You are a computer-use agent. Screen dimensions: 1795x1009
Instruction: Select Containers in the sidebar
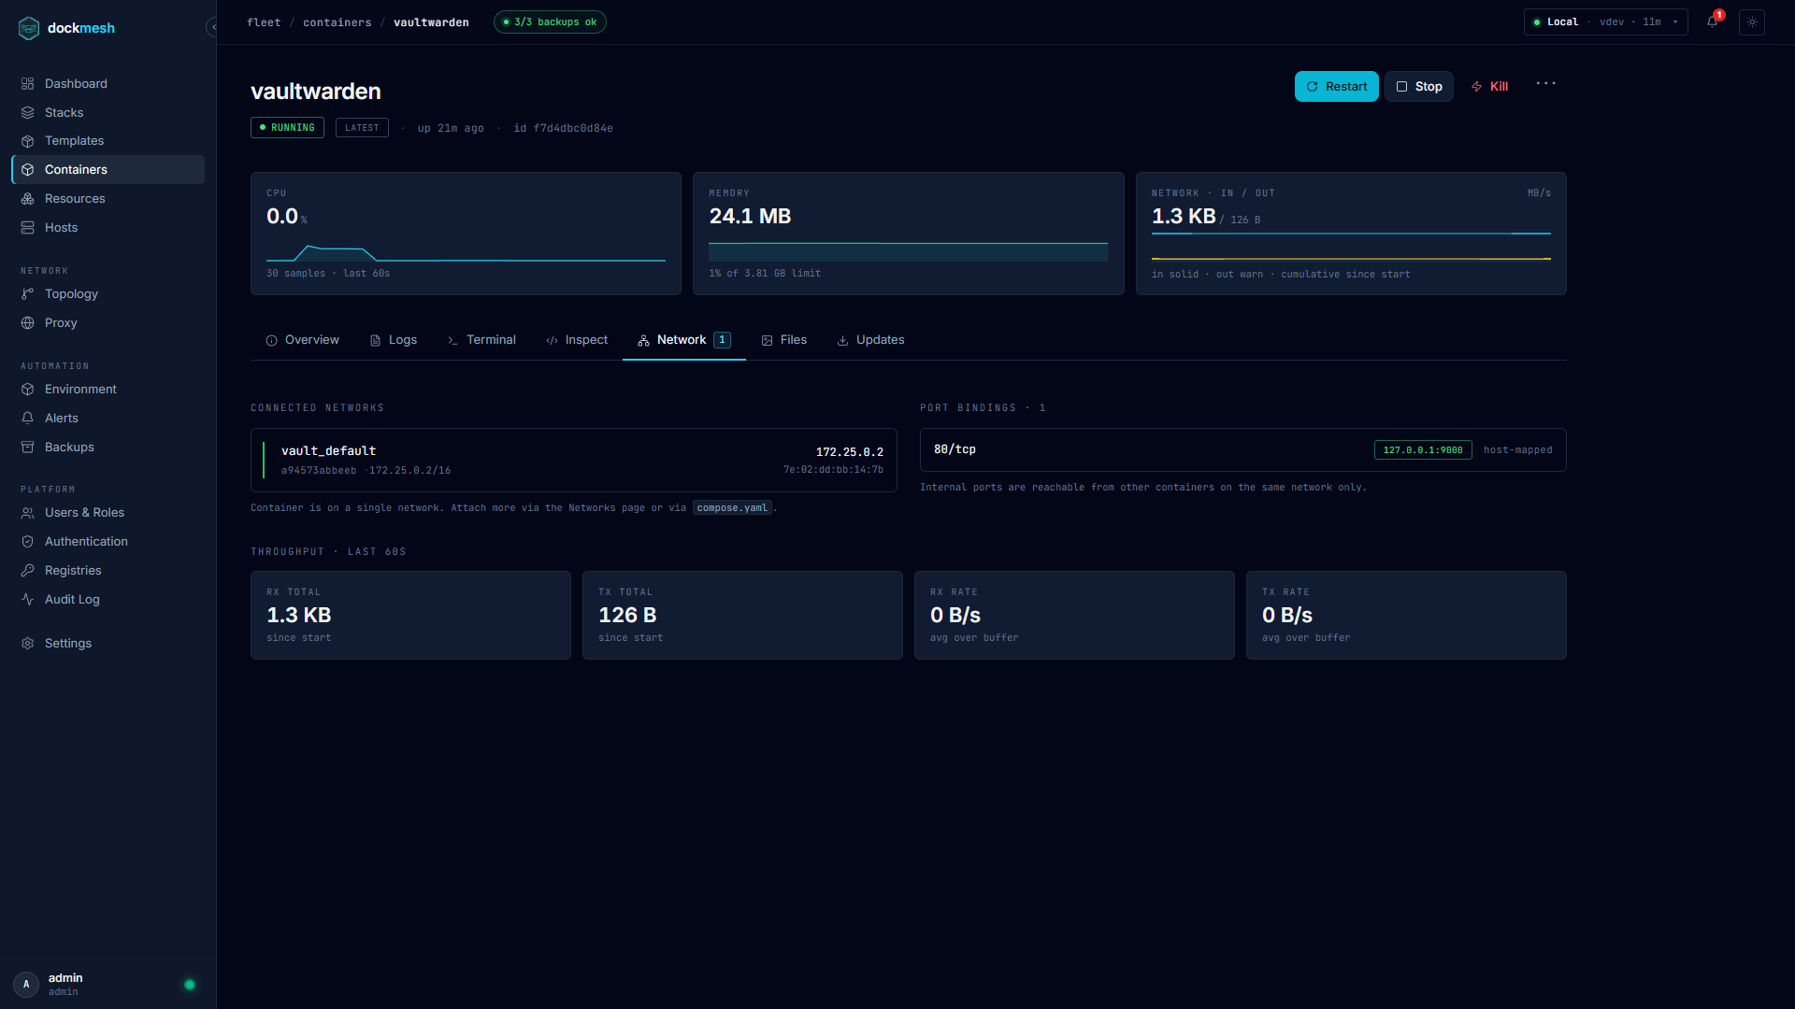(x=108, y=169)
